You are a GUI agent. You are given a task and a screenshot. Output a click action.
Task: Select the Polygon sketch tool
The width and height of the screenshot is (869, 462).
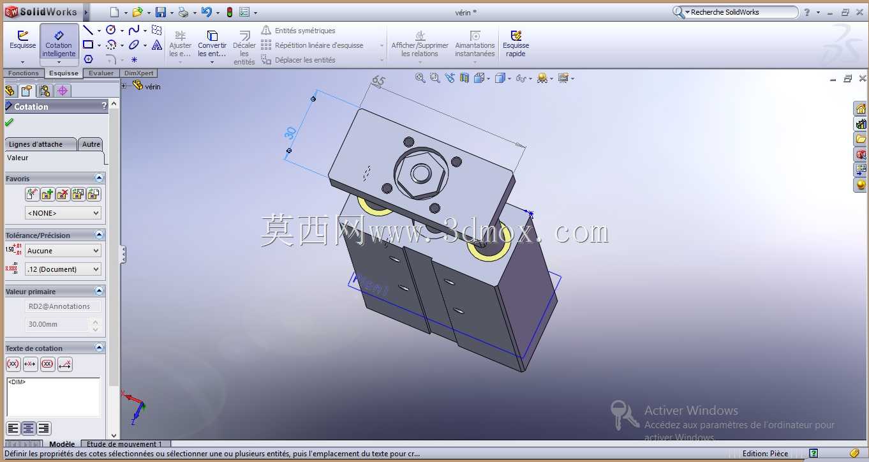[88, 59]
